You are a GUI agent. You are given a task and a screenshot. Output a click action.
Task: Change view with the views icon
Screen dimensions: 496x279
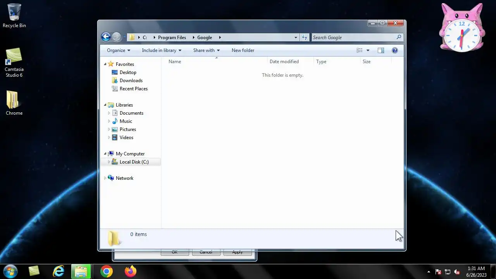point(360,50)
